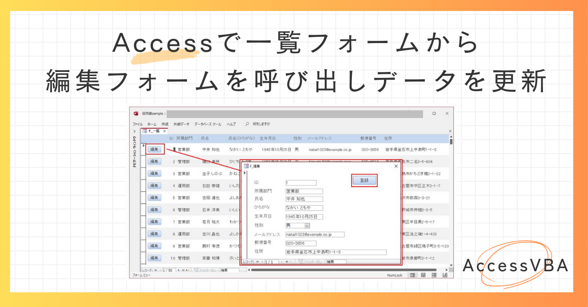Click the メールアドレス column header
Viewport: 588px width, 307px height.
tap(319, 138)
